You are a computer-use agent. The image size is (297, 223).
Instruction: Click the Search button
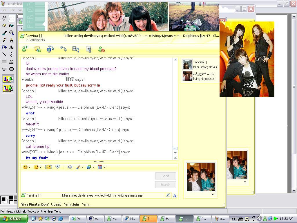(165, 185)
